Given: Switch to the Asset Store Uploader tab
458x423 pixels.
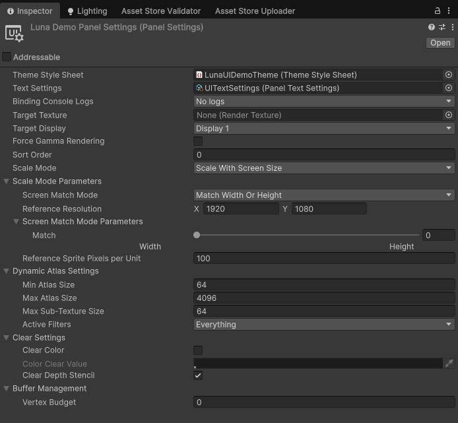Looking at the screenshot, I should point(255,11).
